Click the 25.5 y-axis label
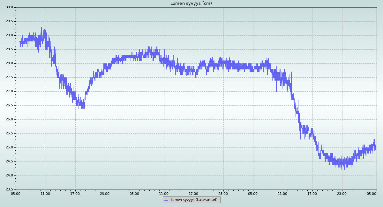 (x=9, y=133)
